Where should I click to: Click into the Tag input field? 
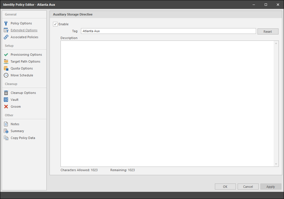[x=168, y=31]
